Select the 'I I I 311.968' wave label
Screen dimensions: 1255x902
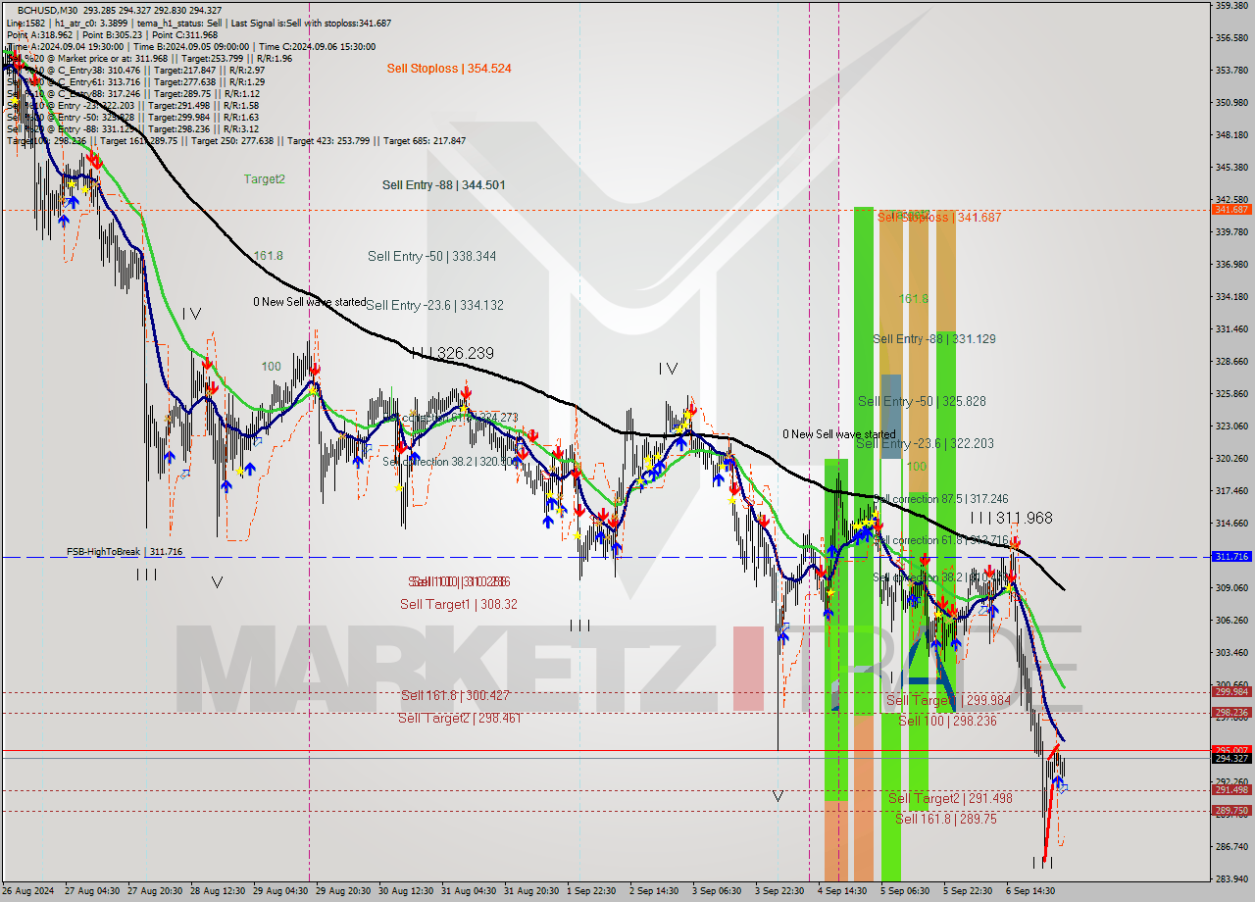(1011, 519)
